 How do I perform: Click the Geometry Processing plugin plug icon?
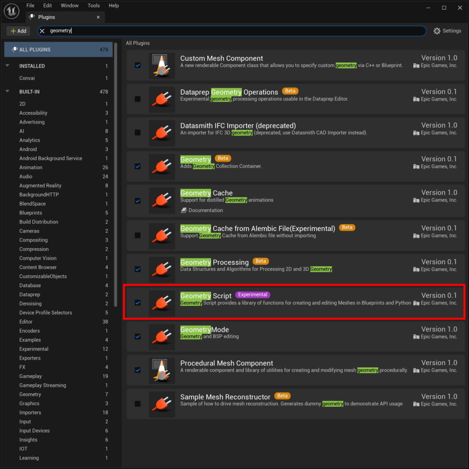162,269
